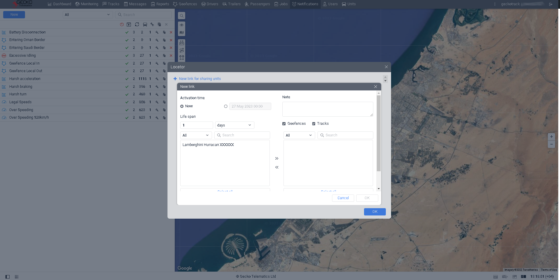
Task: Open the Geofences section in the top menu
Action: [185, 4]
